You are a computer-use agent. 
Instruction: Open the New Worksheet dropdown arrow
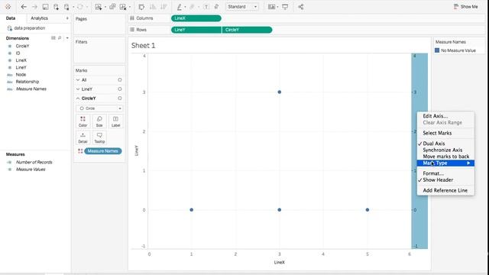pyautogui.click(x=105, y=7)
